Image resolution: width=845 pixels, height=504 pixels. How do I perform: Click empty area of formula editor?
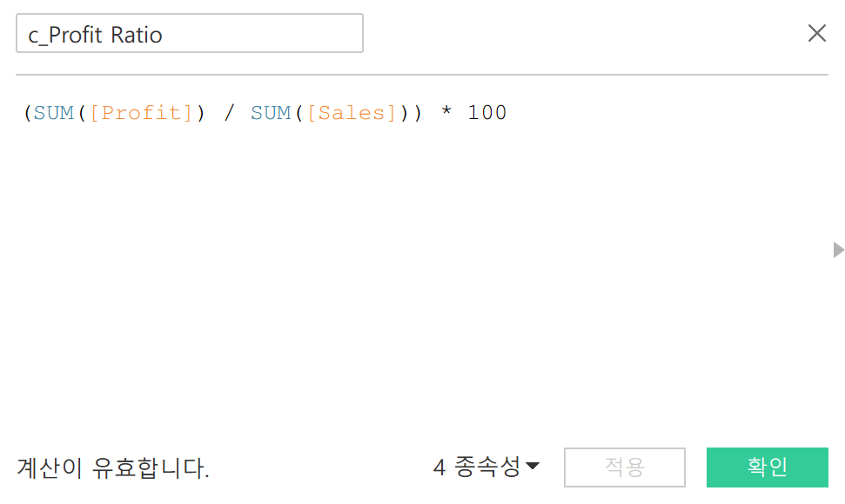(418, 278)
